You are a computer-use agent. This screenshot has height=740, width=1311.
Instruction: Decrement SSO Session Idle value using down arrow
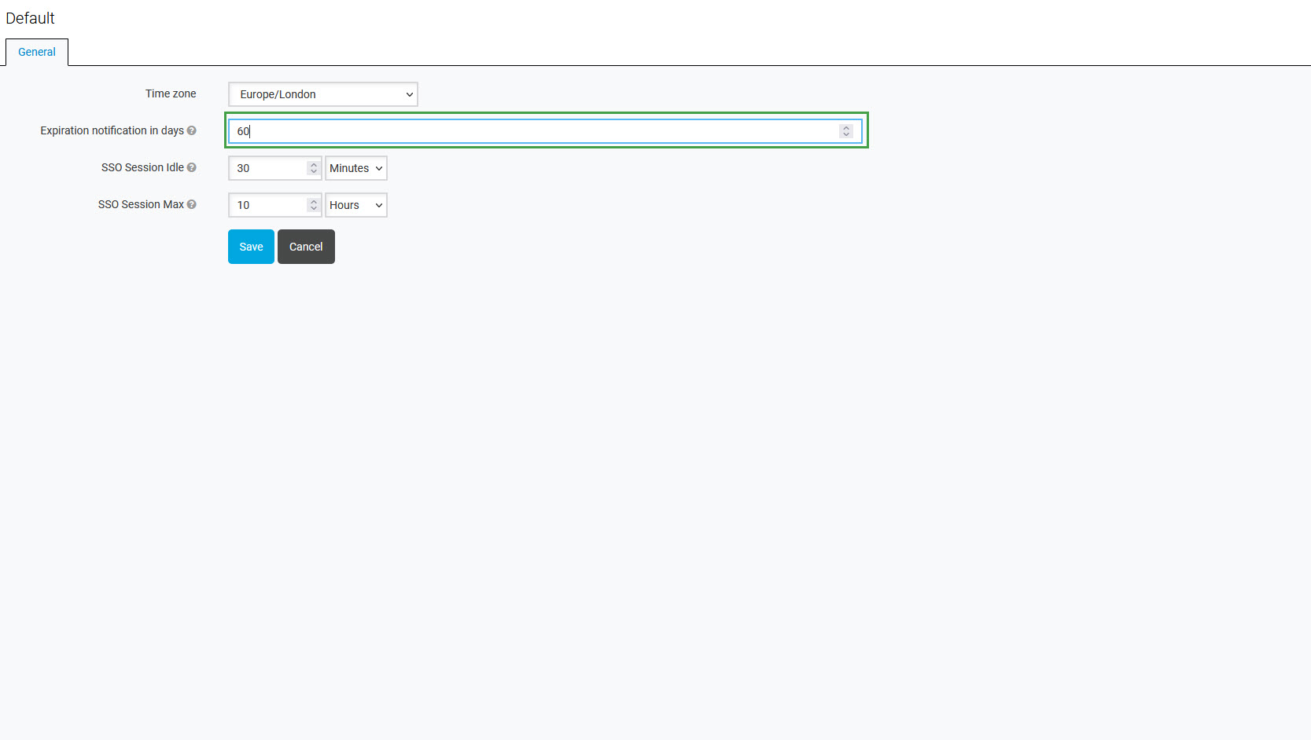tap(314, 171)
